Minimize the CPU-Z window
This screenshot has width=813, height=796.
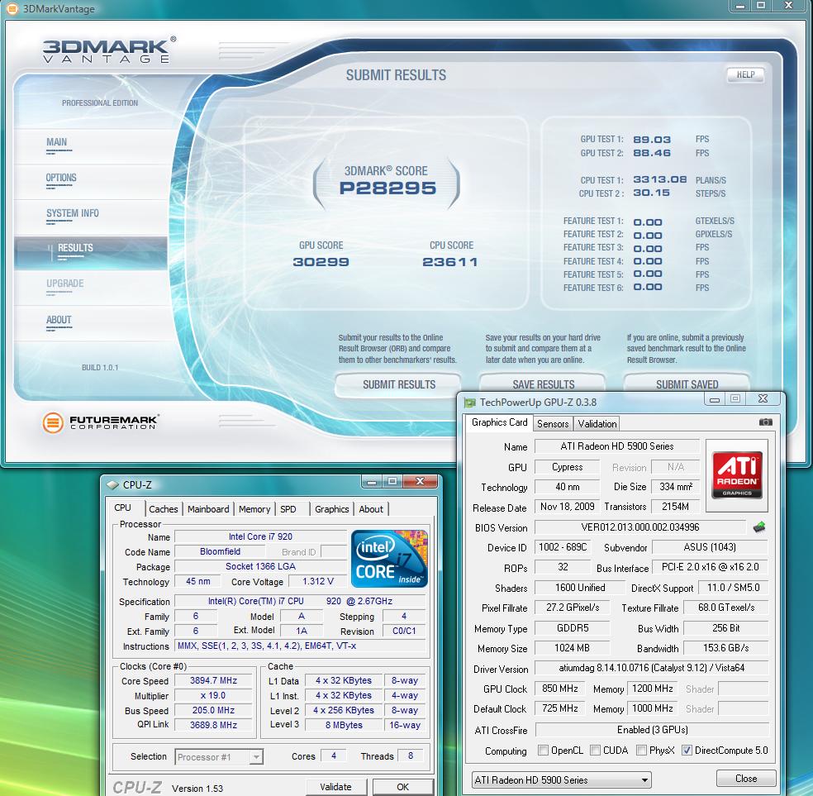(x=371, y=482)
